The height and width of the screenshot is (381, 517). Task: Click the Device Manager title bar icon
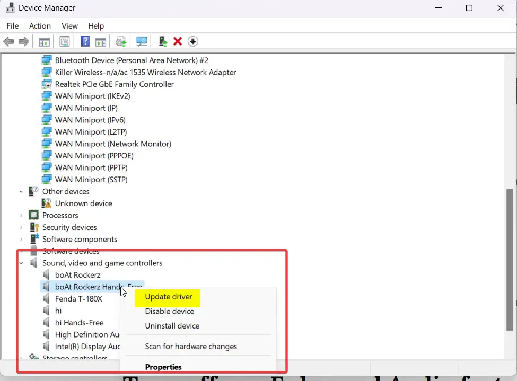point(10,7)
